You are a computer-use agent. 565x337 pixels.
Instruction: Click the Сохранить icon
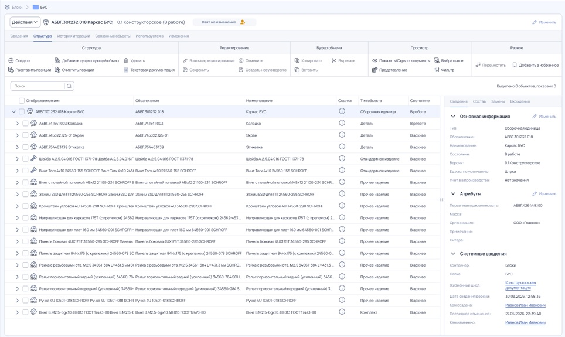tap(185, 70)
